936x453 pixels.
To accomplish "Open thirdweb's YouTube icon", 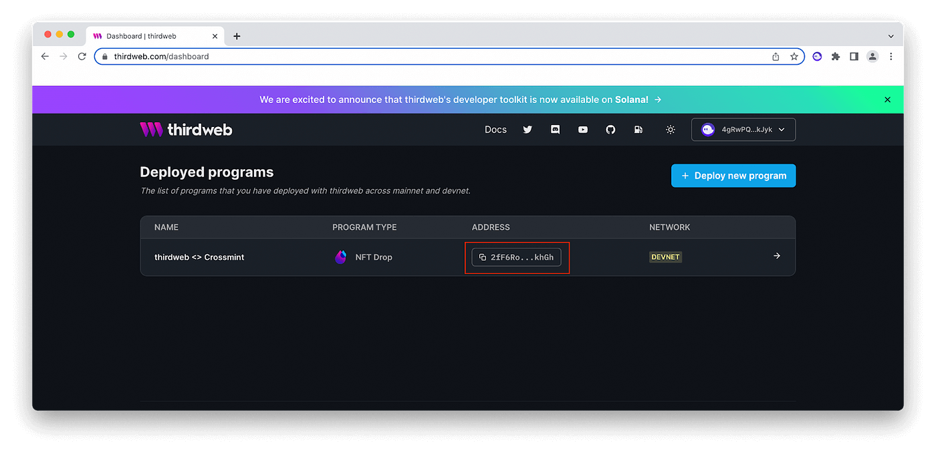I will (583, 130).
